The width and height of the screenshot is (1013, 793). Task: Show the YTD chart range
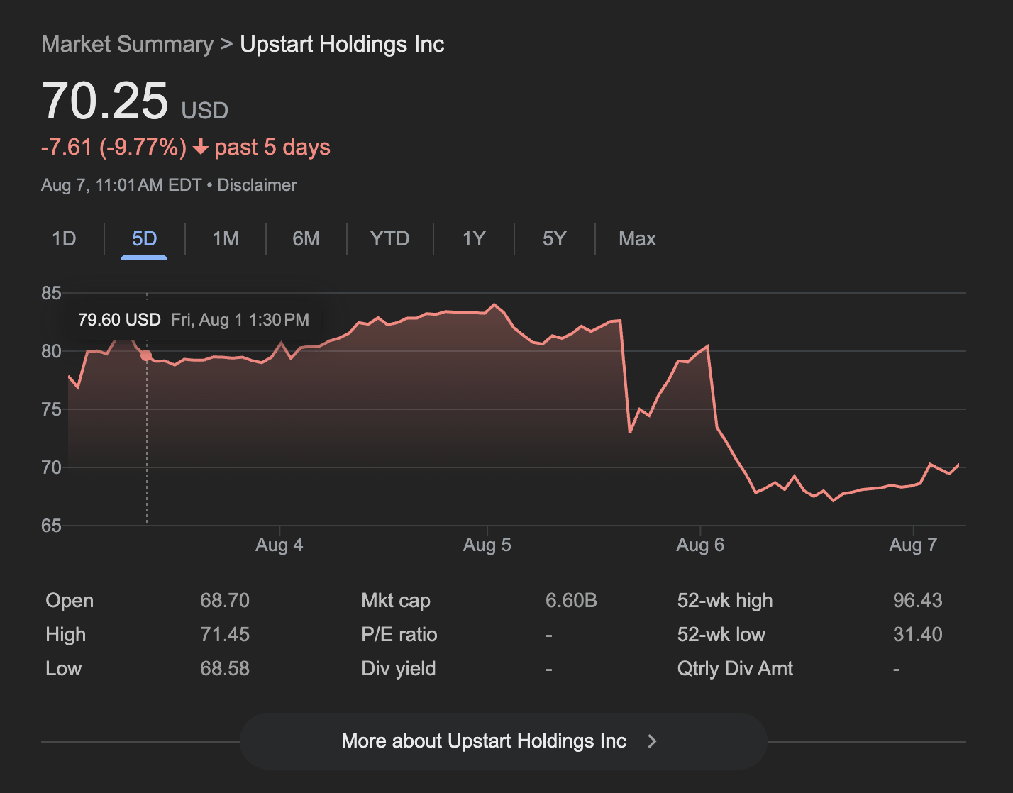pos(389,238)
